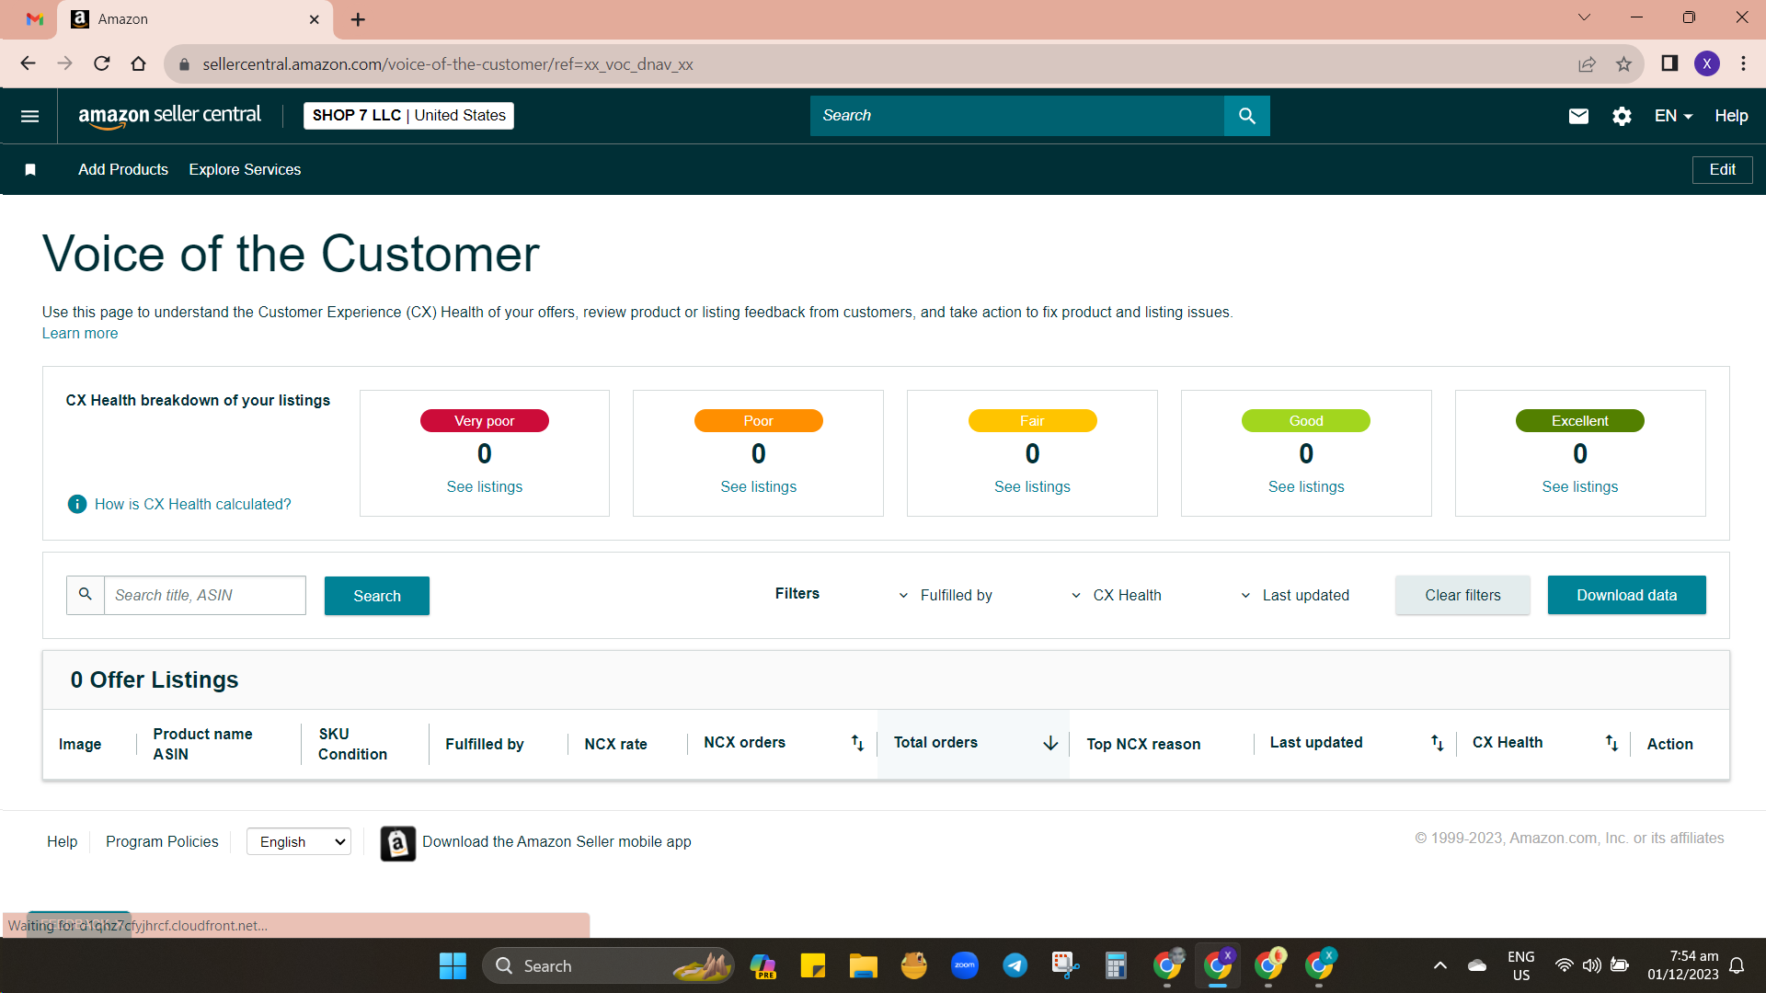Expand the EN language dropdown

(1673, 116)
